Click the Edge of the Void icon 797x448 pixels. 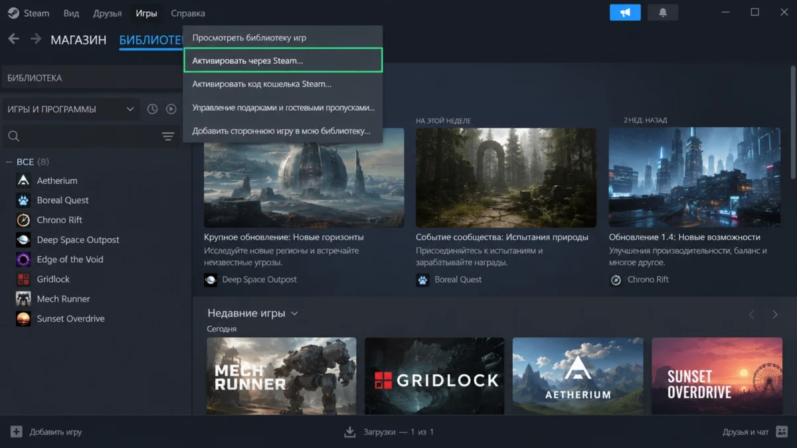[x=23, y=260]
